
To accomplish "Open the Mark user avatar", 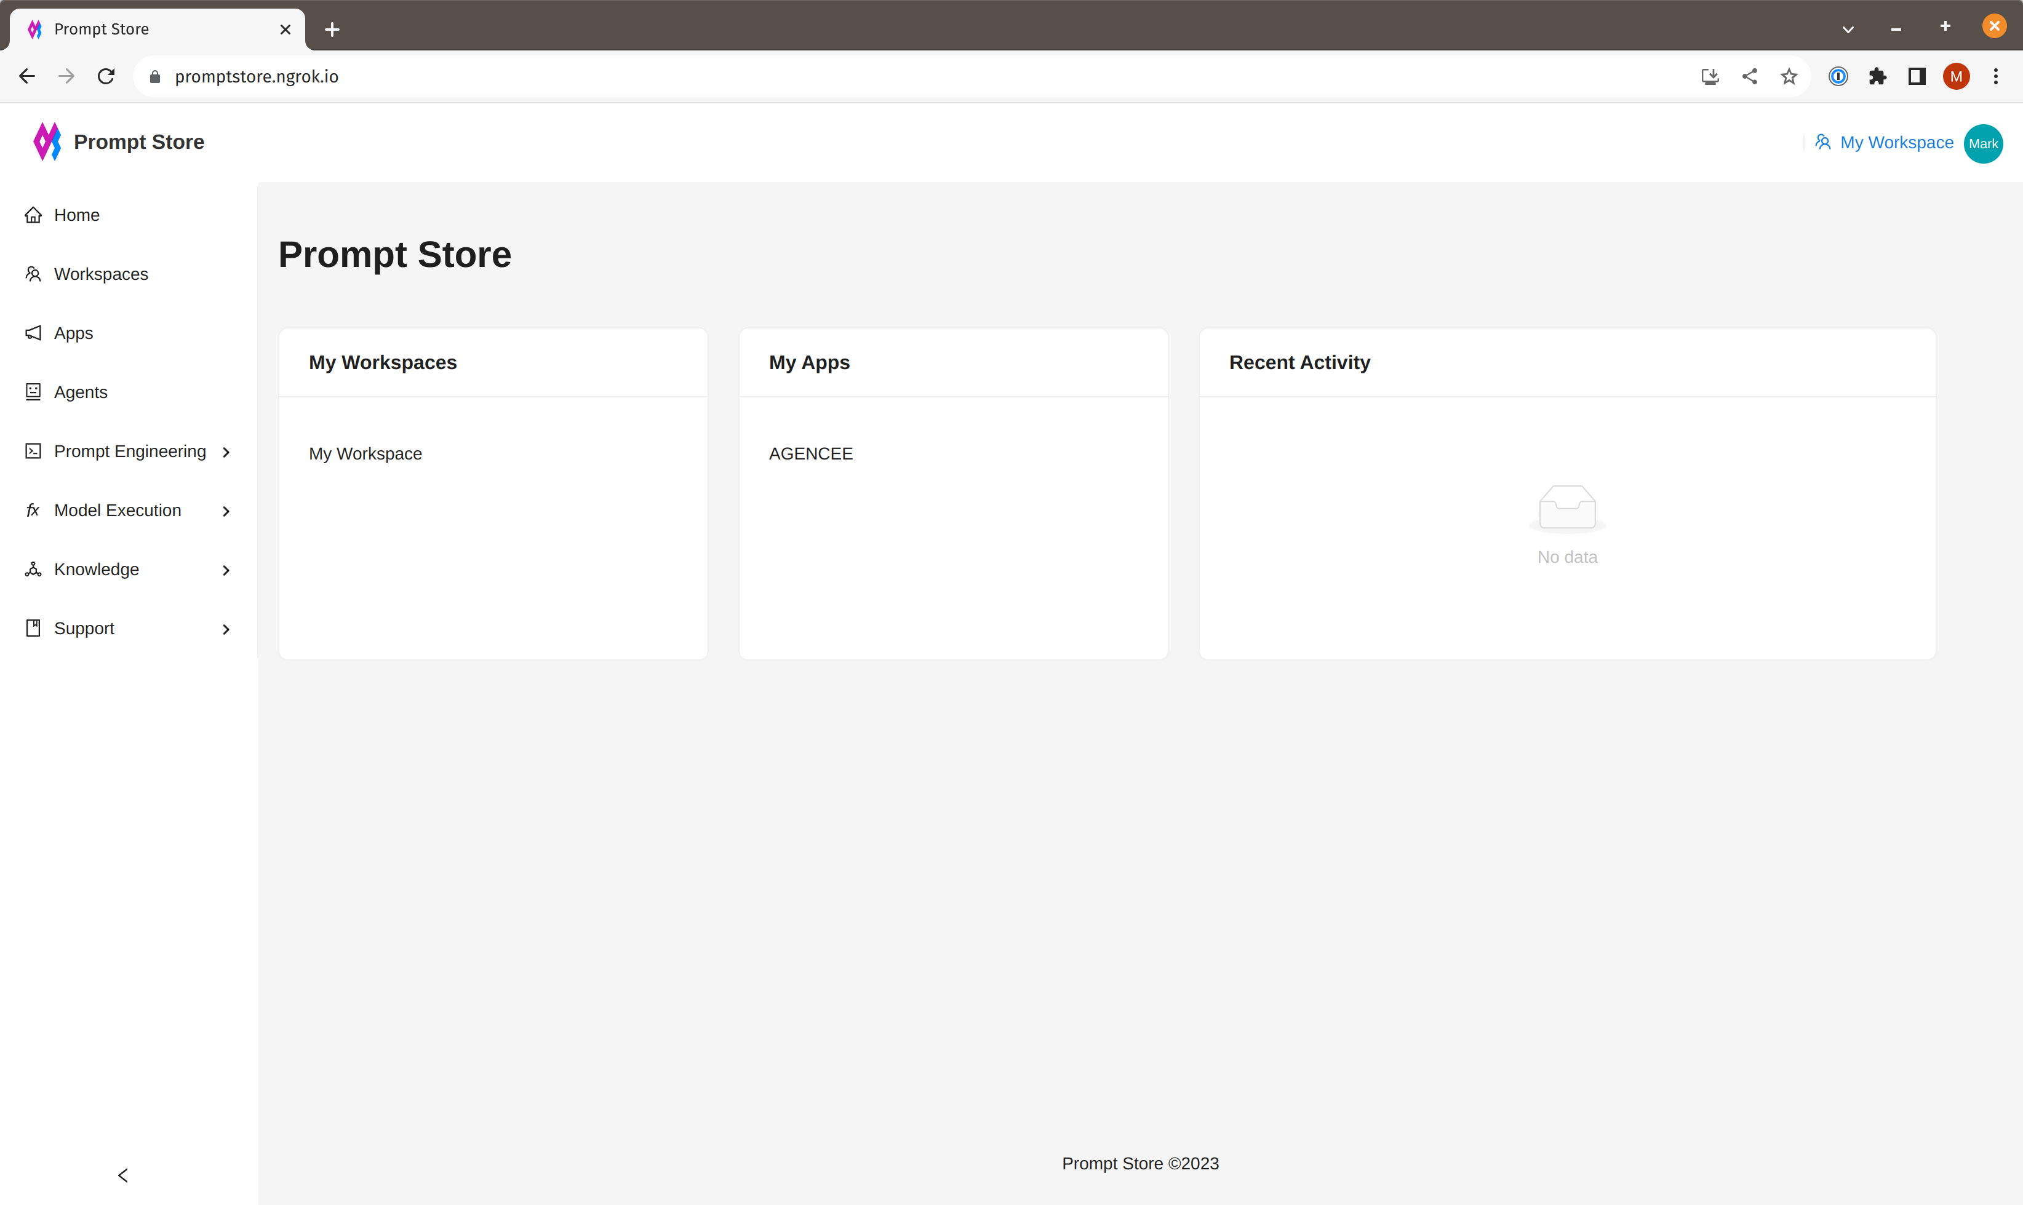I will pos(1983,144).
